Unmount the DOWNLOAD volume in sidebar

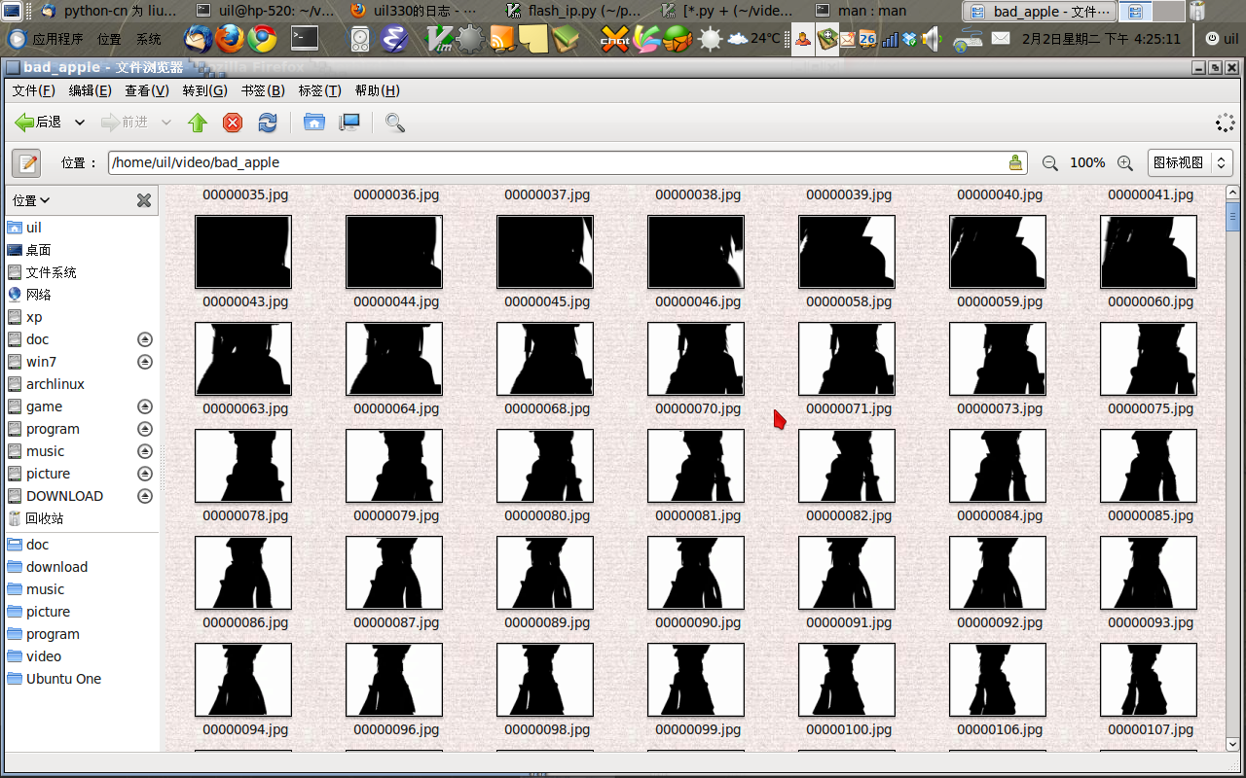tap(145, 496)
